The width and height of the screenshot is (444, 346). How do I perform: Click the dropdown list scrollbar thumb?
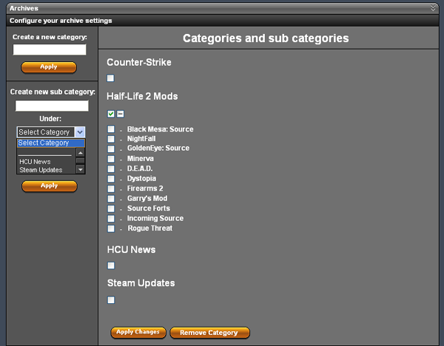pos(81,160)
